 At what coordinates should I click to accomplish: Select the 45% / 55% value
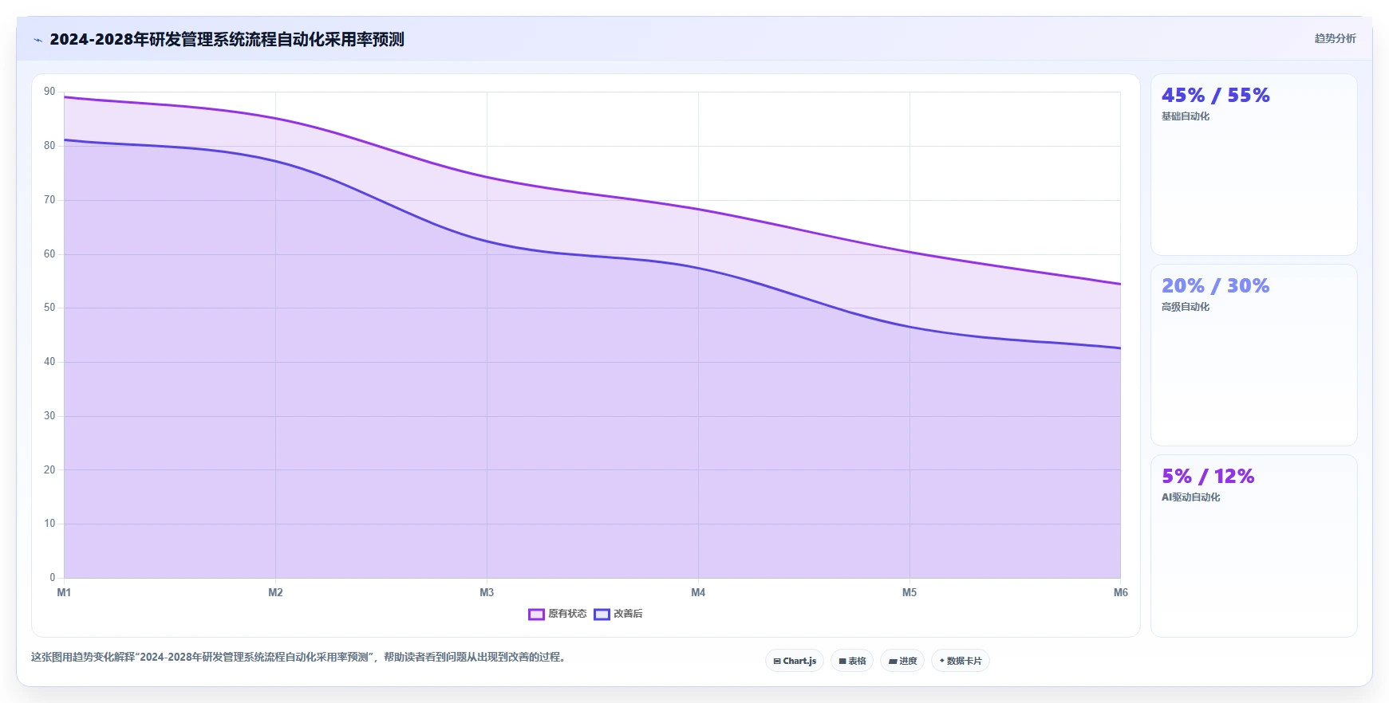[1215, 96]
